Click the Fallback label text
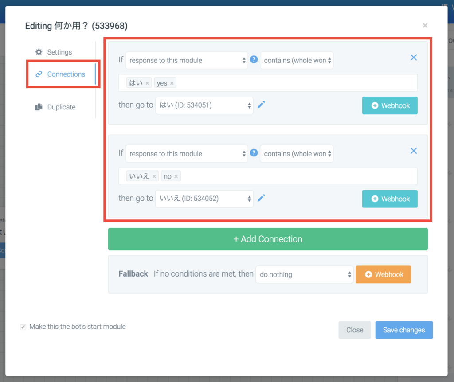Image resolution: width=454 pixels, height=382 pixels. 133,274
